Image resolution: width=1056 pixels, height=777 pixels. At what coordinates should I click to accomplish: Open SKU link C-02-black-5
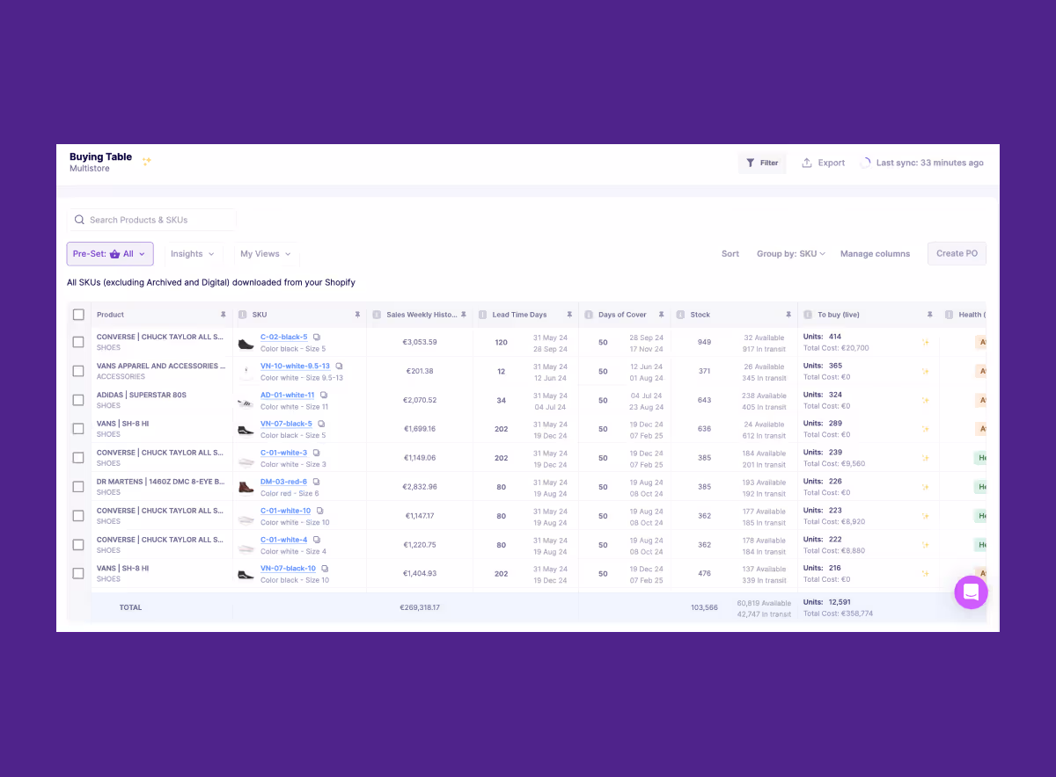pos(284,338)
